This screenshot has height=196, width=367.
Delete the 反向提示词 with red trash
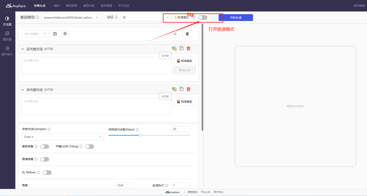coord(188,89)
